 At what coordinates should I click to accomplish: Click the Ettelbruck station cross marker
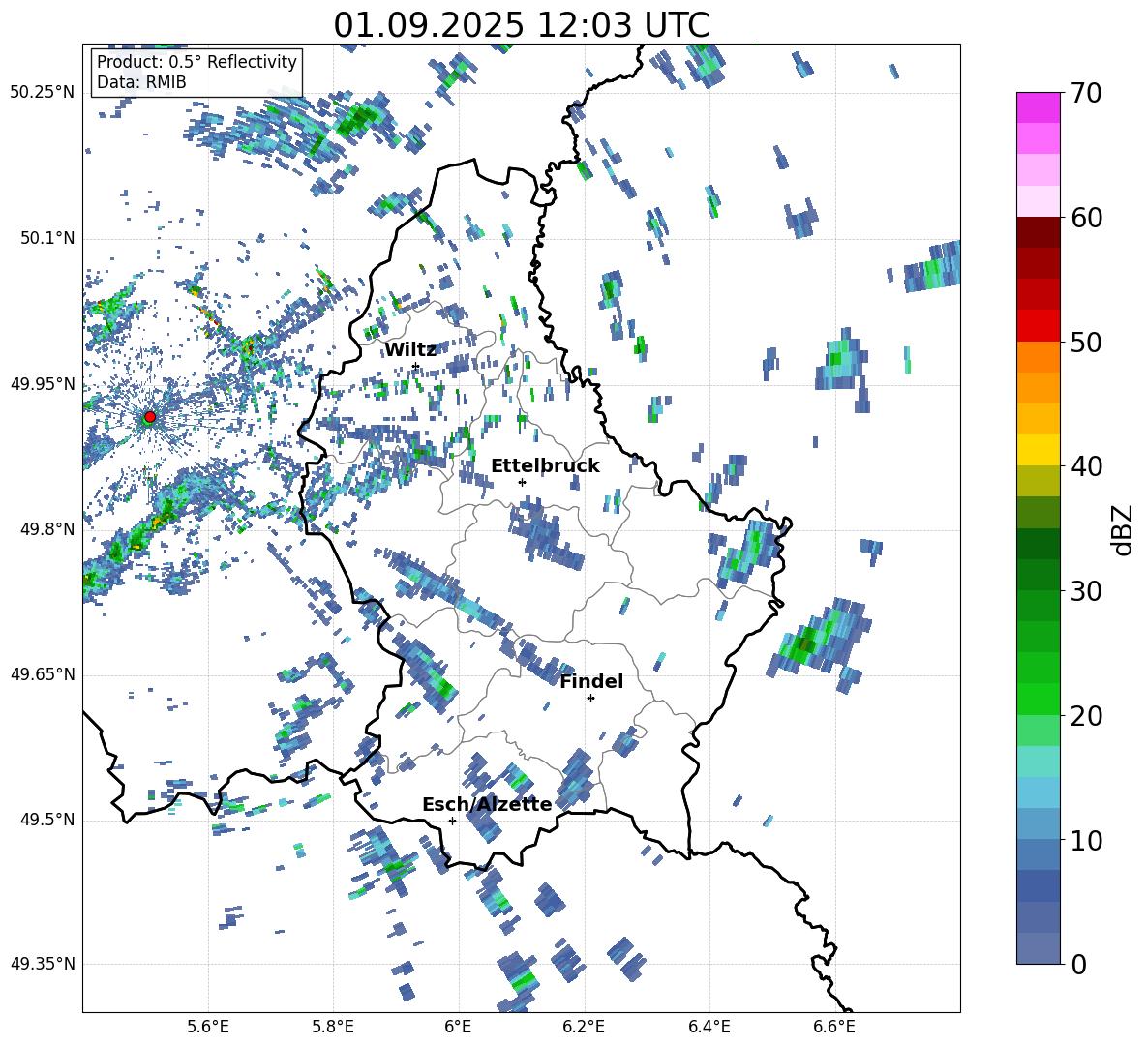coord(522,482)
